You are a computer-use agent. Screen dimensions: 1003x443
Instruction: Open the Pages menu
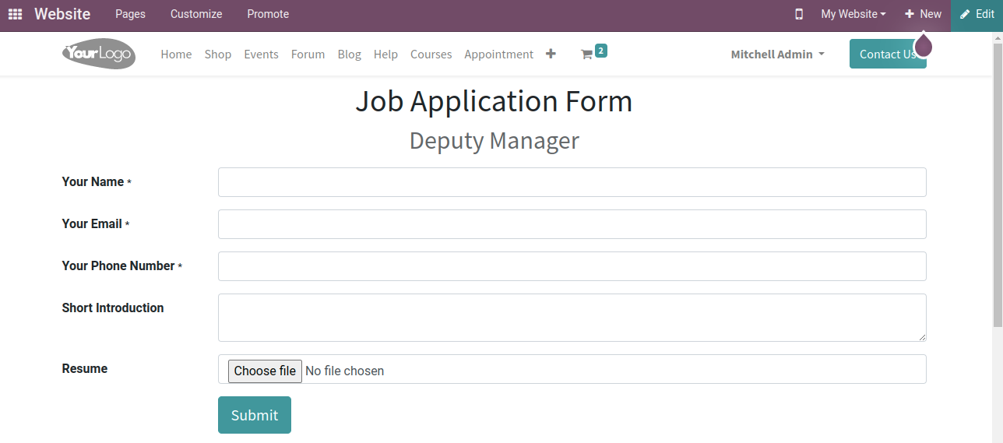(x=130, y=14)
